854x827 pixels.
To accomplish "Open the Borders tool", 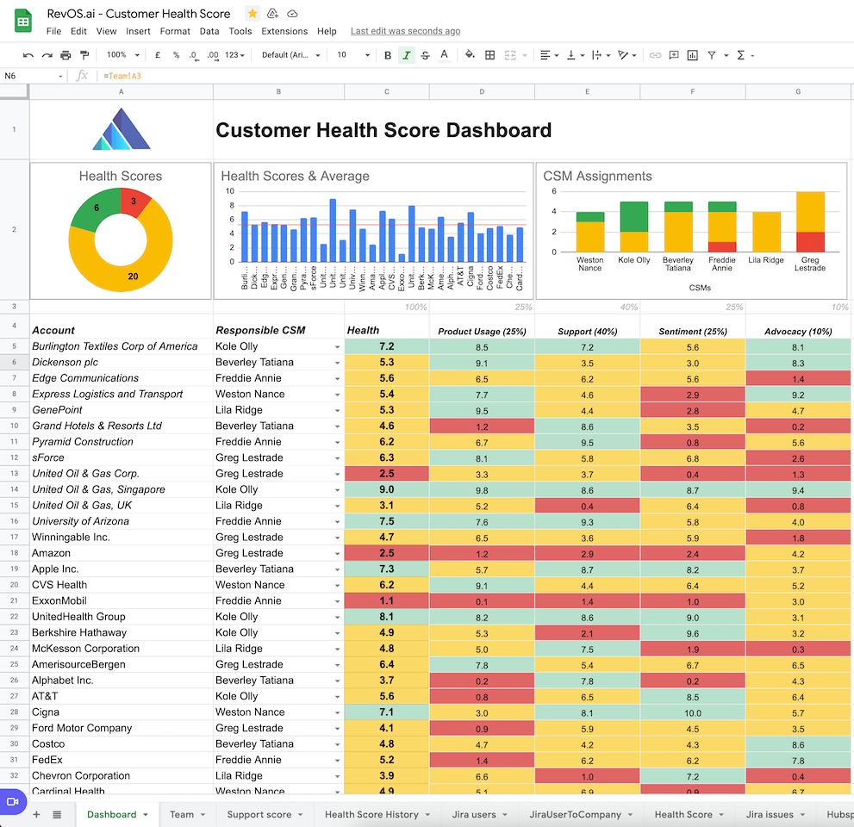I will (x=489, y=55).
